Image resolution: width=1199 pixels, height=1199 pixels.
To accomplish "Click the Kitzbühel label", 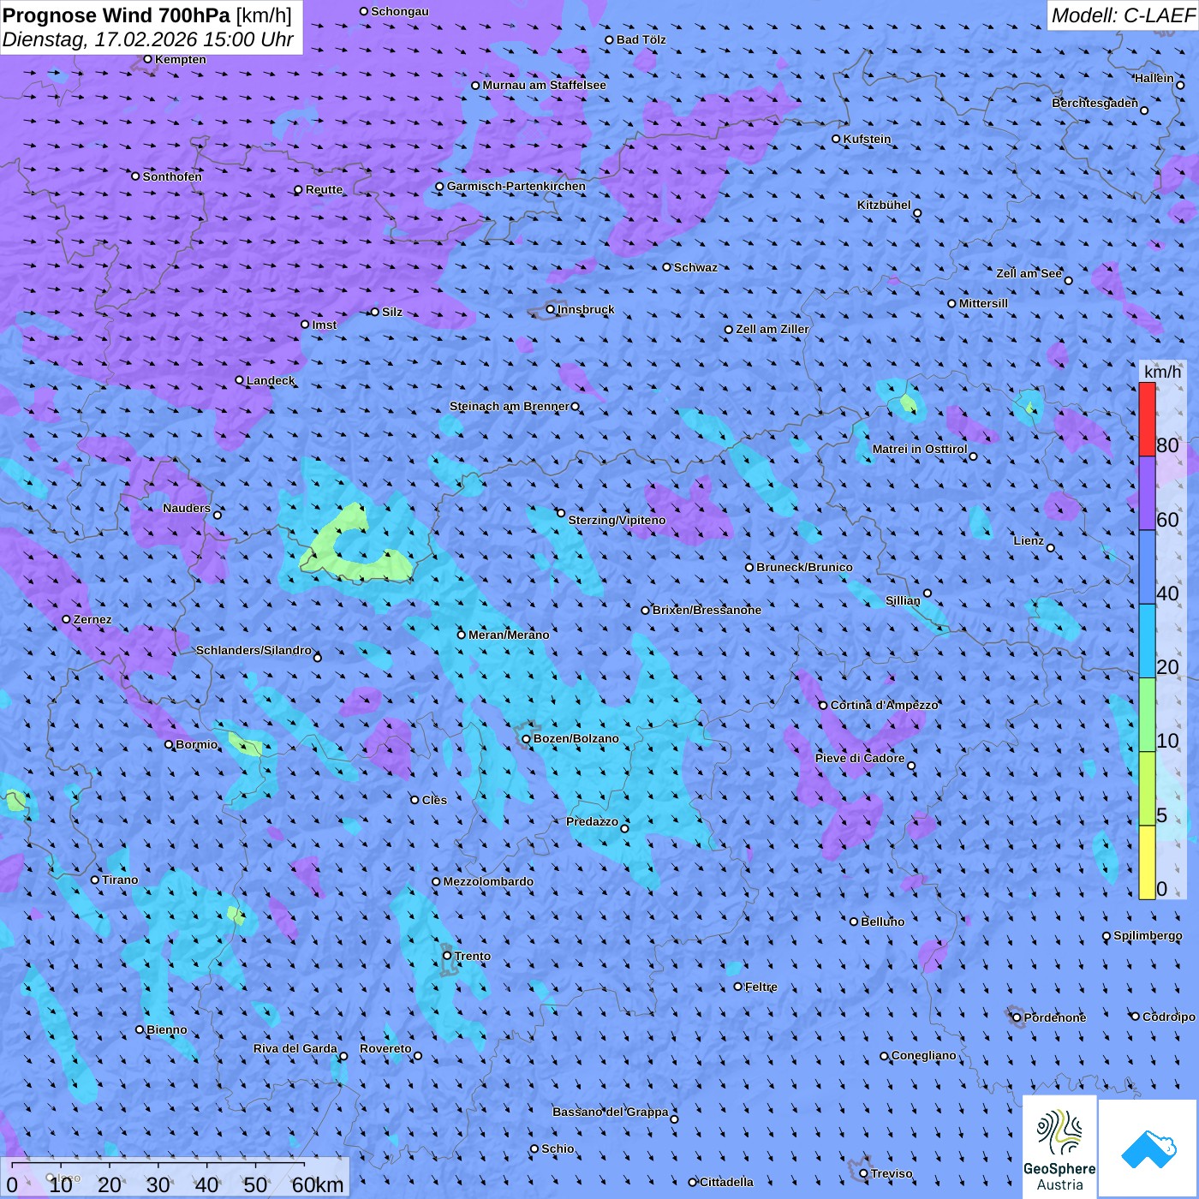I will click(x=884, y=205).
